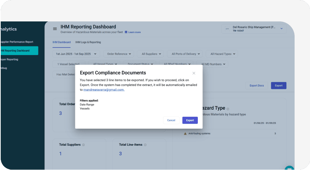Cancel the export dialog
Viewport: 310px width, 170px height.
click(x=171, y=120)
